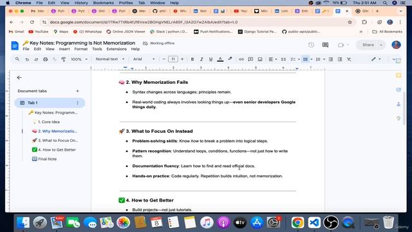Redo the last action
This screenshot has height=232, width=412.
[x=36, y=59]
